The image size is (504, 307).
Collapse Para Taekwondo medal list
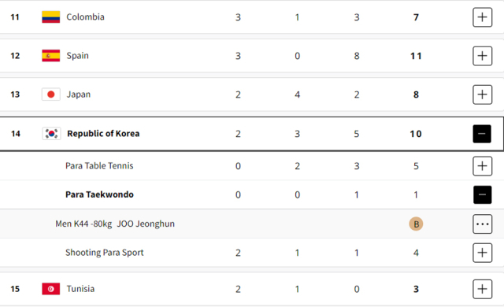482,194
